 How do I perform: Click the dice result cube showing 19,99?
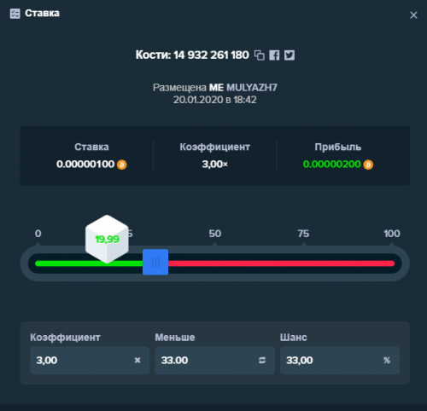point(107,239)
